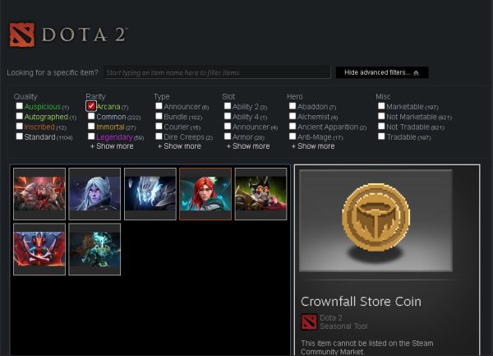Select the Techies arcana thumbnail
The height and width of the screenshot is (356, 493).
click(x=260, y=194)
